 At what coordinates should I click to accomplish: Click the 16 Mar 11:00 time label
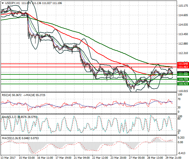pos(45,158)
